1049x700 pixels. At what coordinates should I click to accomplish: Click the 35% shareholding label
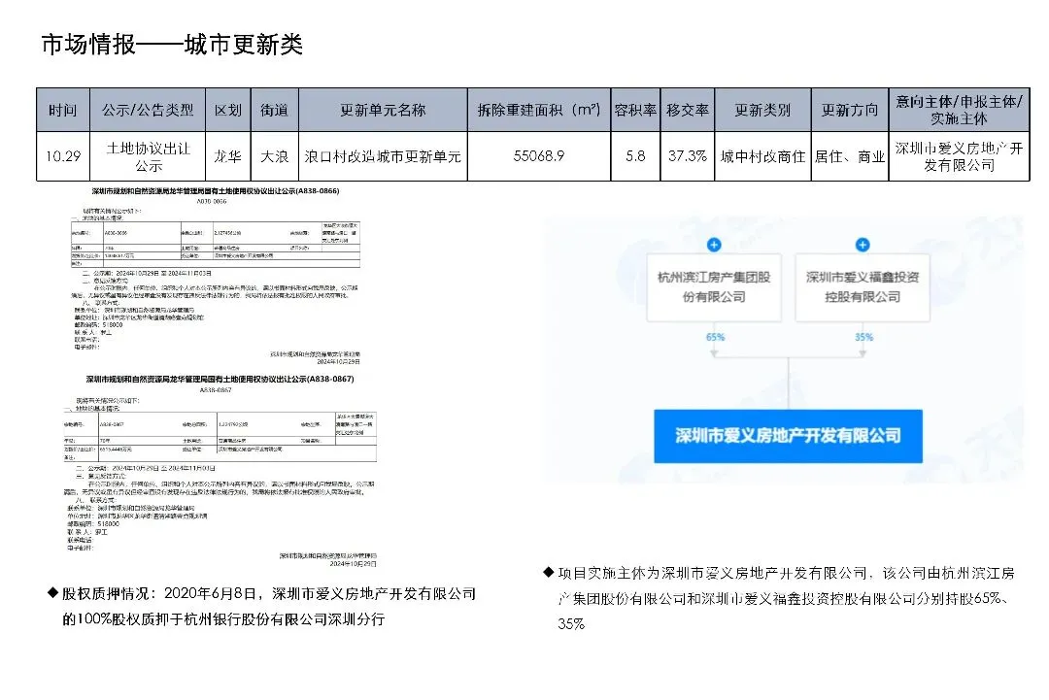point(863,337)
